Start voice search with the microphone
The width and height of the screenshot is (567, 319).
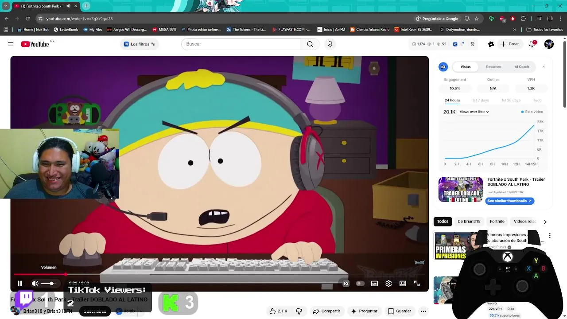pyautogui.click(x=330, y=44)
